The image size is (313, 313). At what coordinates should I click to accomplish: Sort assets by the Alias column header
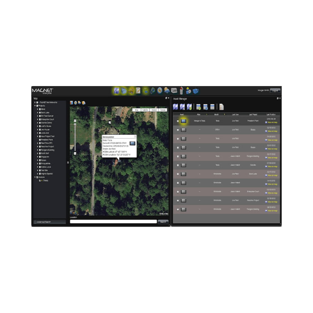coord(199,115)
